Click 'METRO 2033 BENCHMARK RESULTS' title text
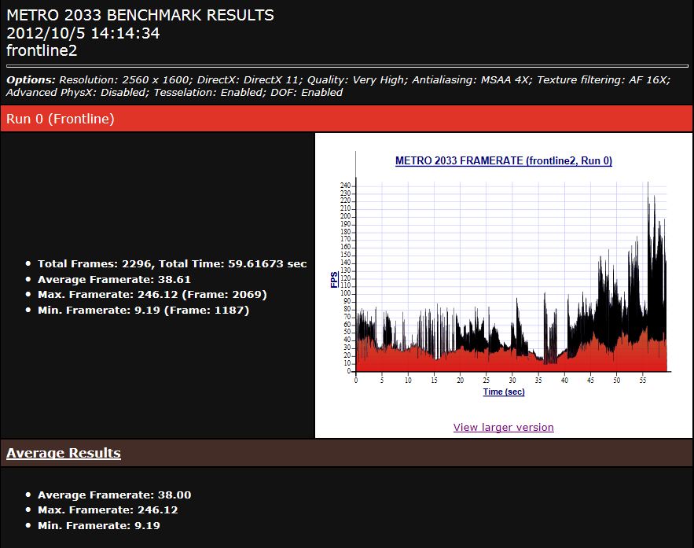 tap(140, 15)
